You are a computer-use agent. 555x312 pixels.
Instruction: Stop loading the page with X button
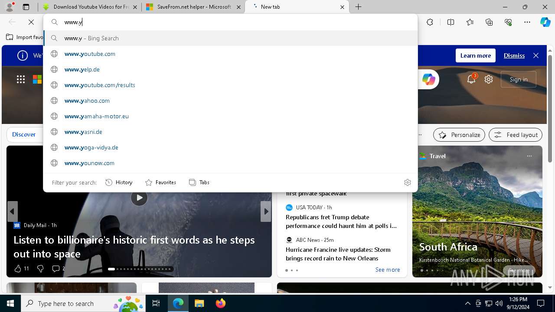pyautogui.click(x=31, y=22)
